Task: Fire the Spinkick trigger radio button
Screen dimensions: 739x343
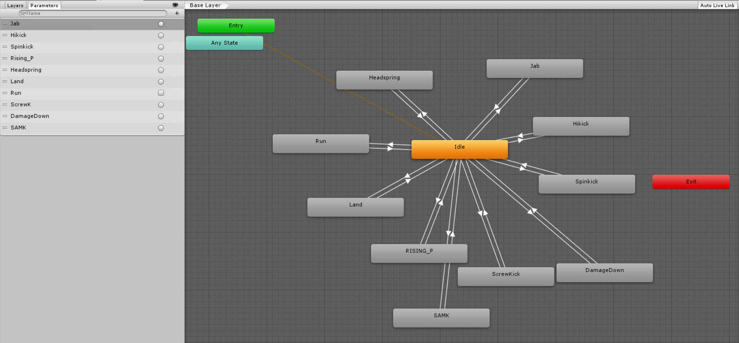Action: tap(161, 47)
